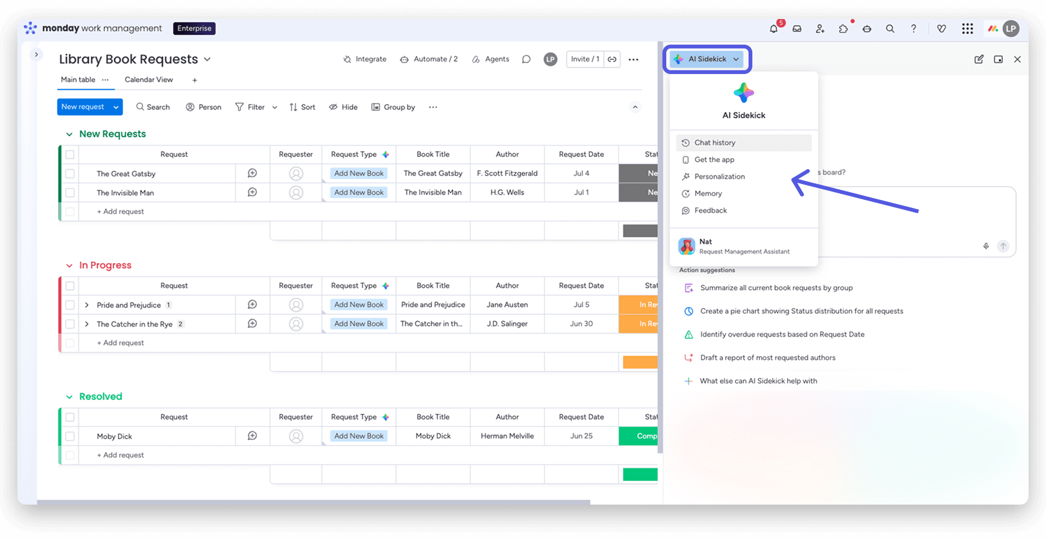Start a new chat in AI Sidekick

point(979,59)
